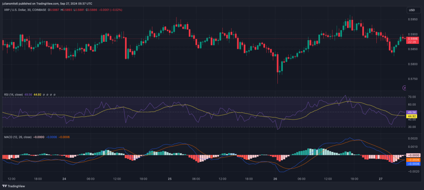Click the 0.5850 price scale label
The height and width of the screenshot is (190, 424).
[x=413, y=49]
